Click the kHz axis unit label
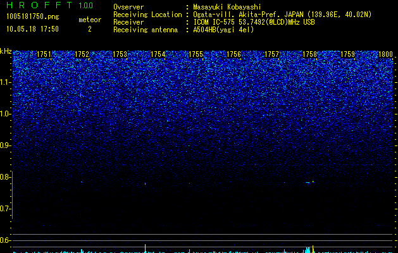 (x=6, y=51)
